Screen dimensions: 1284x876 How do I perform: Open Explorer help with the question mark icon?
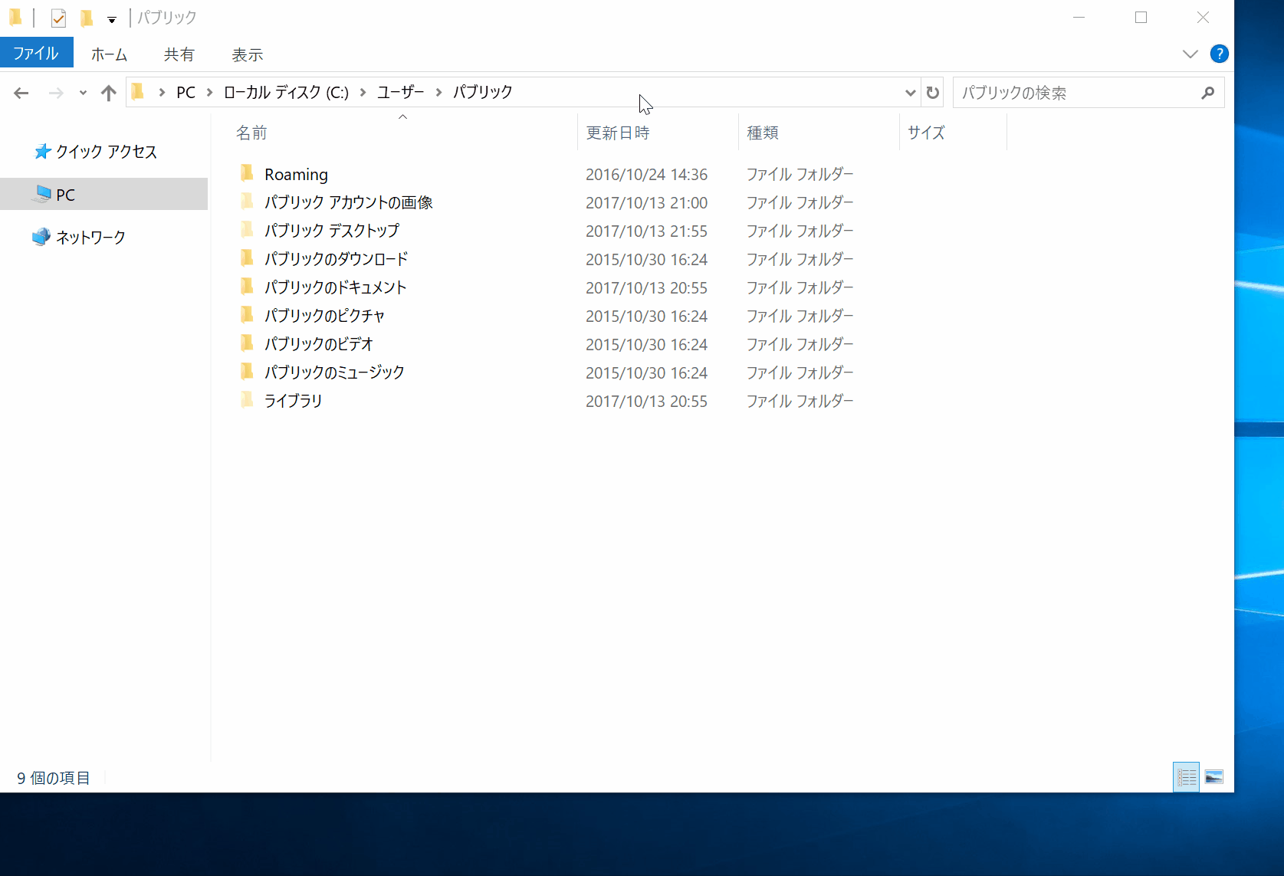click(x=1220, y=54)
